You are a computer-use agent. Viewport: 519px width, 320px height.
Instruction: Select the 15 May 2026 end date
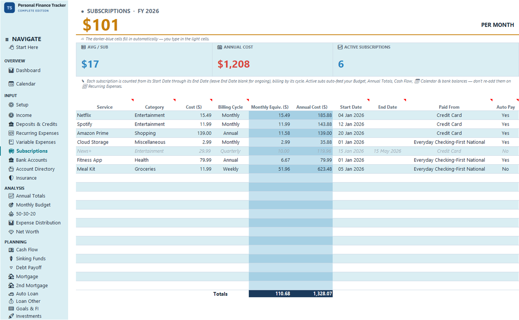pyautogui.click(x=388, y=151)
